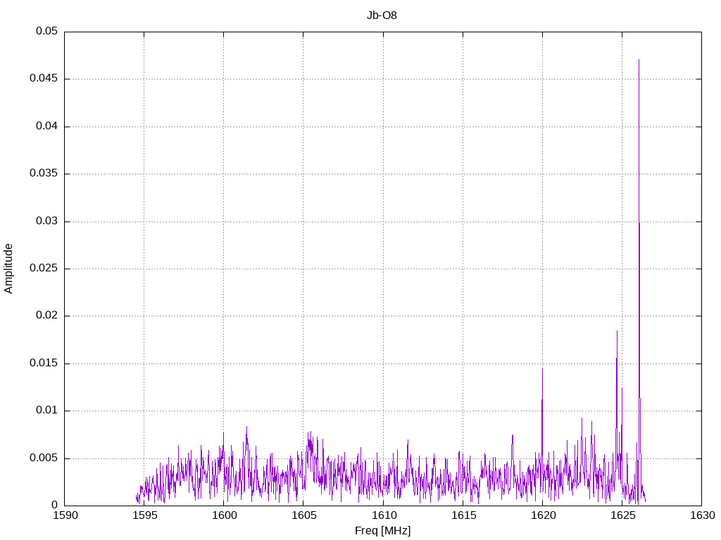Screen dimensions: 721x540
Task: Click the y-axis tick value 0.03
Action: coord(47,221)
